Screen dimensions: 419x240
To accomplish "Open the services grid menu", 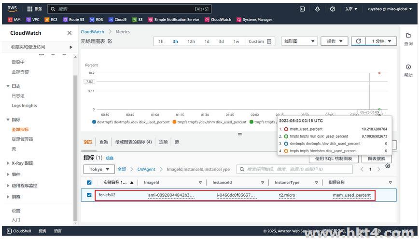I will pos(29,9).
